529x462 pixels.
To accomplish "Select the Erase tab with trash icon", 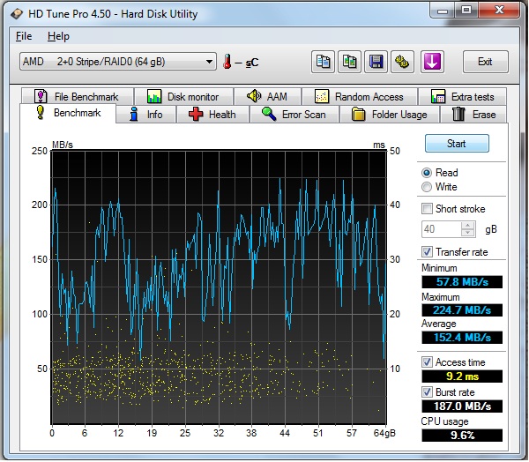I will tap(473, 115).
